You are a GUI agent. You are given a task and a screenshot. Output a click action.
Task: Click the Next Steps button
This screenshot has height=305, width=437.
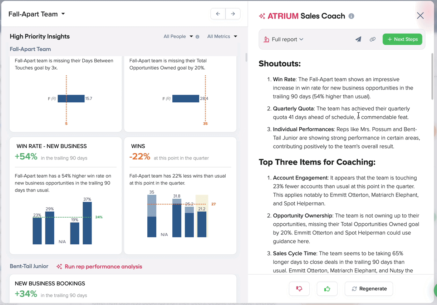point(402,39)
